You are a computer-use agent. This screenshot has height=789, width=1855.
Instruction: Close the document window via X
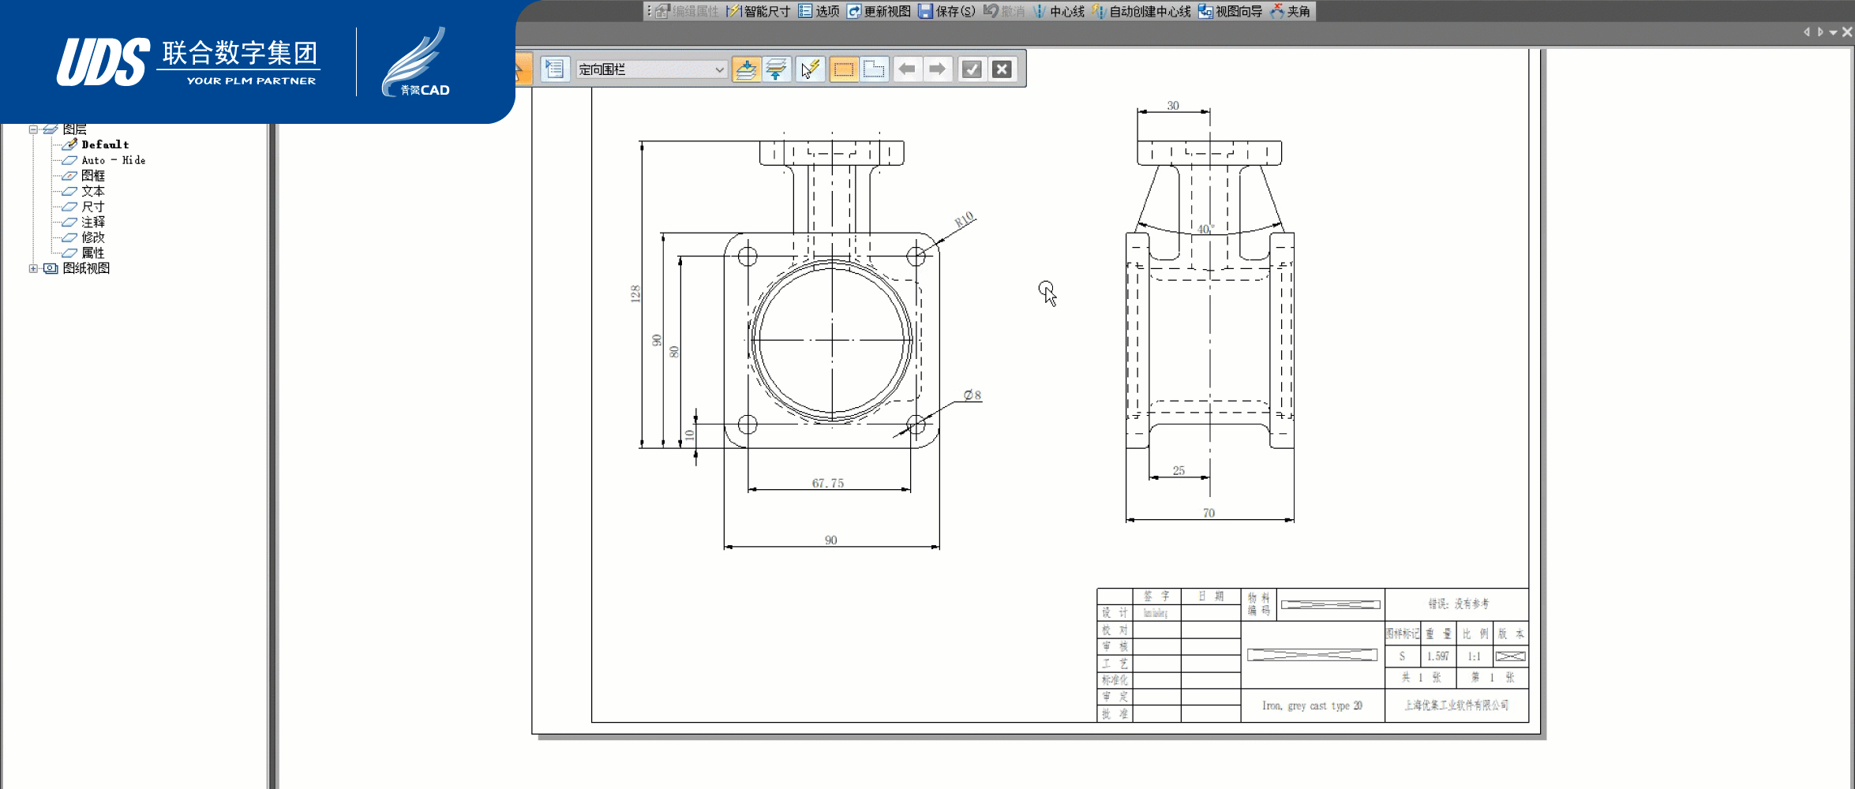click(x=1847, y=32)
